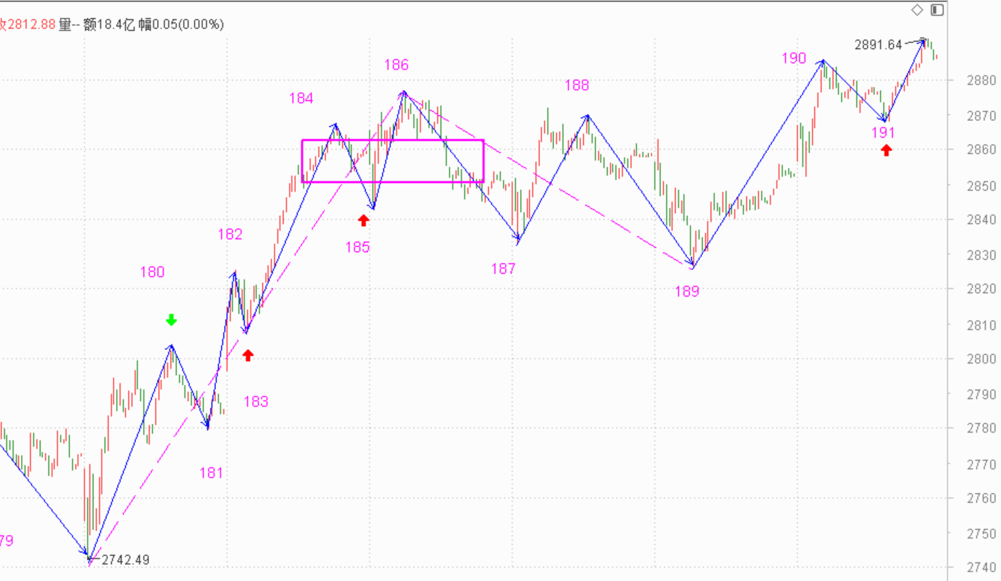
Task: Select the low price annotation 2742.49
Action: (126, 559)
